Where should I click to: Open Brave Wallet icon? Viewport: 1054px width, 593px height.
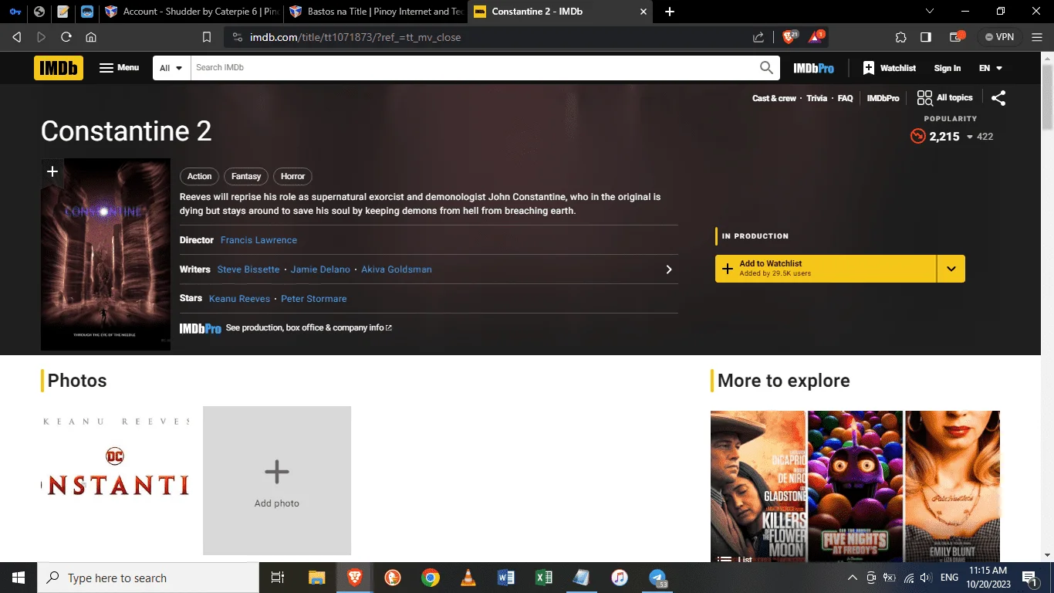958,37
